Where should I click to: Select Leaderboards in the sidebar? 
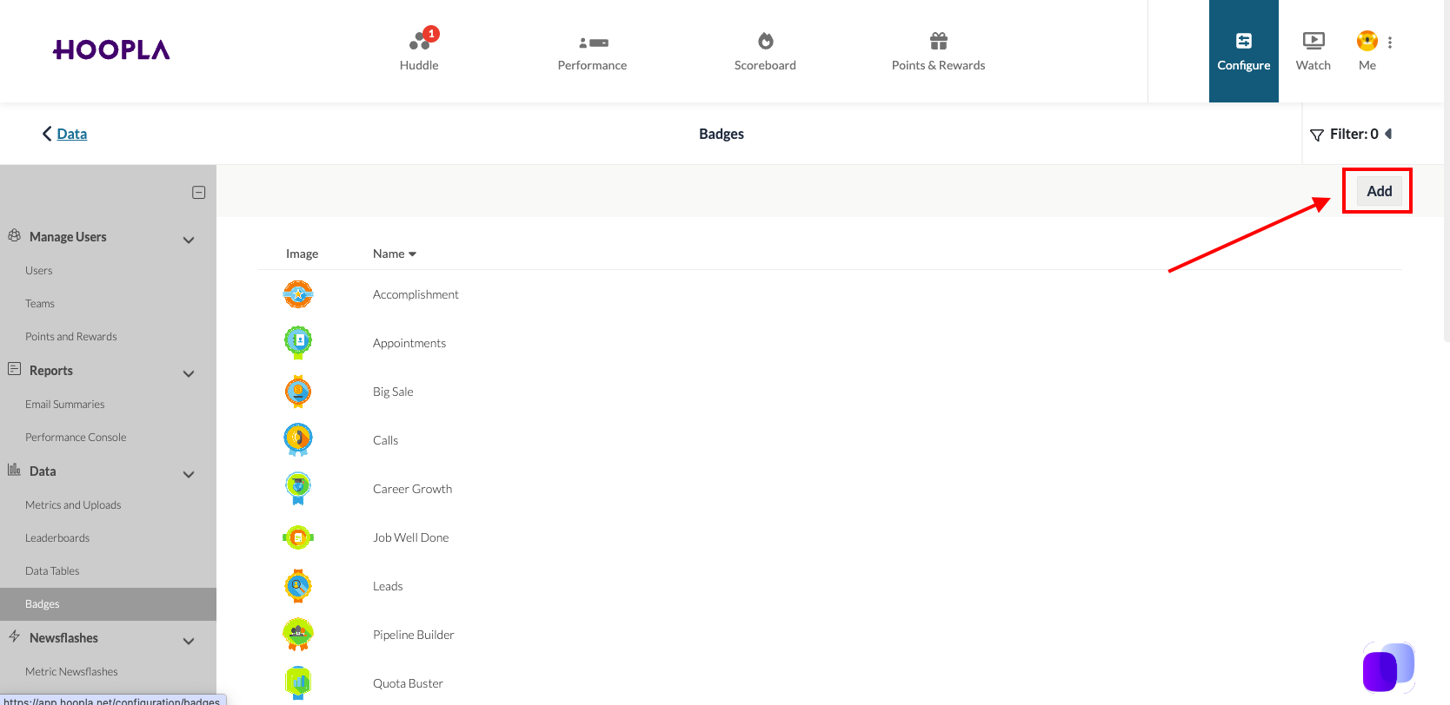click(x=57, y=538)
